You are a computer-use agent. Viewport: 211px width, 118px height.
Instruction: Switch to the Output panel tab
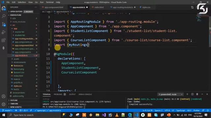[x=72, y=94]
